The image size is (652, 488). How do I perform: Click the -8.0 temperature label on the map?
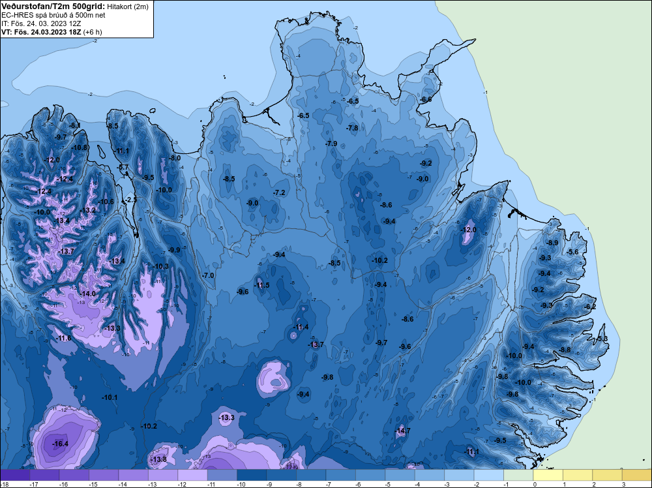tap(175, 158)
